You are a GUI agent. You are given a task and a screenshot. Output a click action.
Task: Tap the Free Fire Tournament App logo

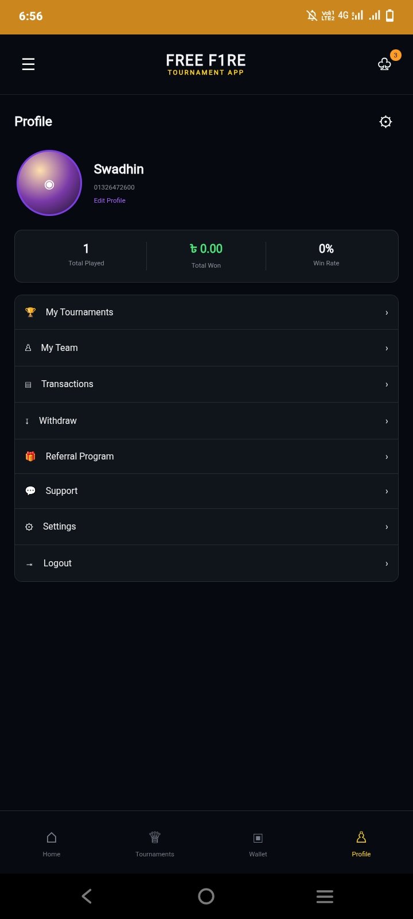[206, 64]
